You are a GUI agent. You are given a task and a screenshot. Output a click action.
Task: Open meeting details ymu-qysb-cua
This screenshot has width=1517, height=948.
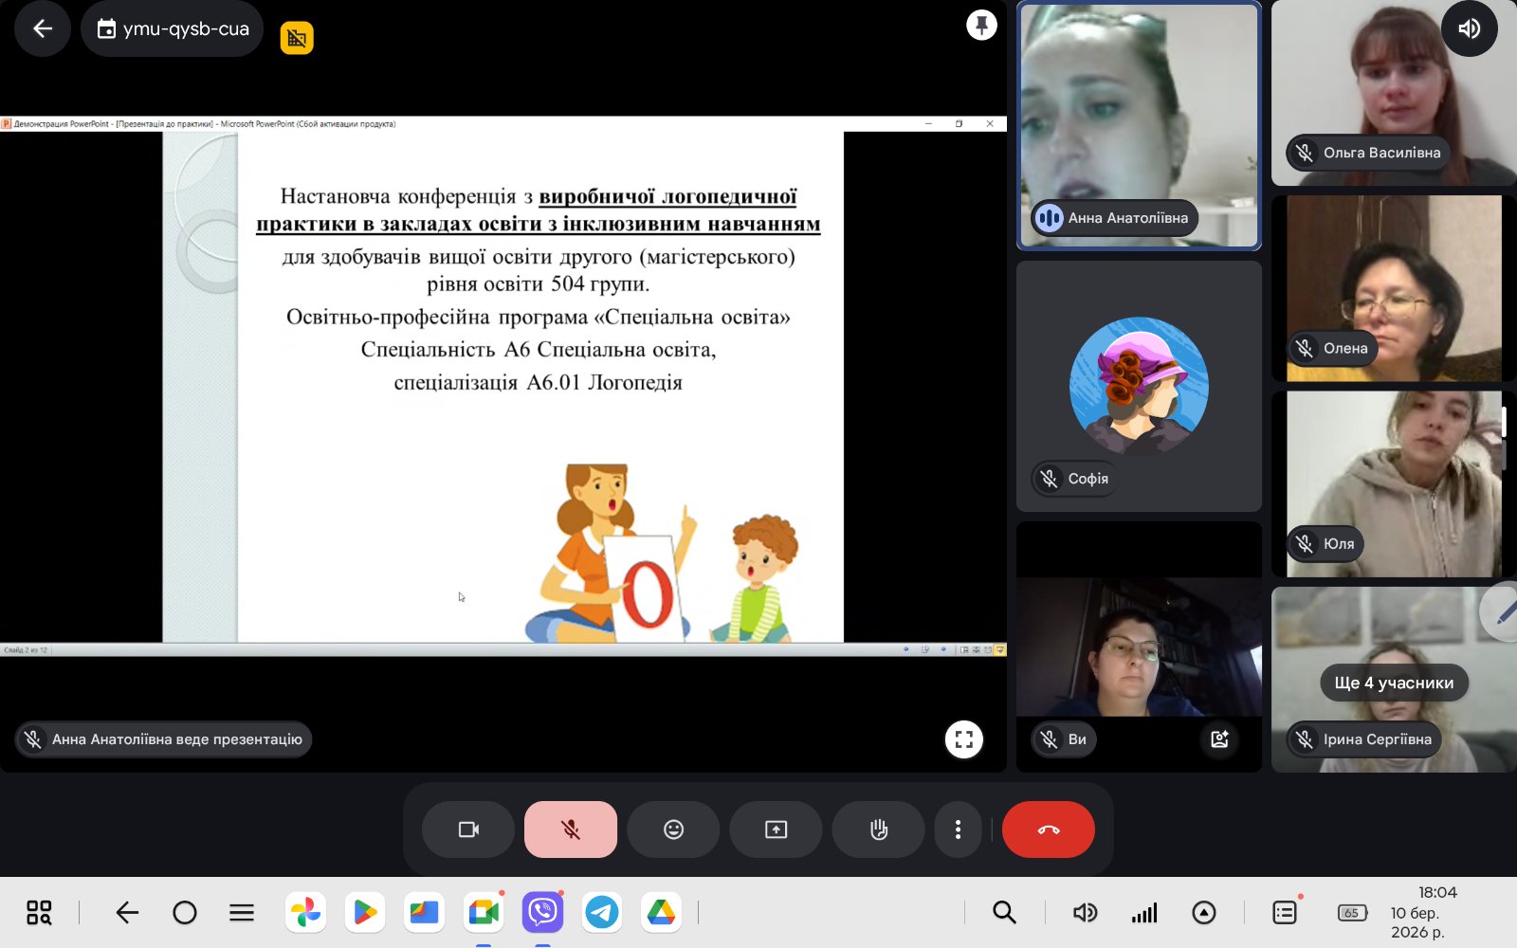173,28
